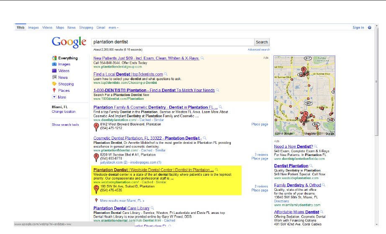386x234 pixels.
Task: Click the settings gear icon
Action: pos(369,28)
